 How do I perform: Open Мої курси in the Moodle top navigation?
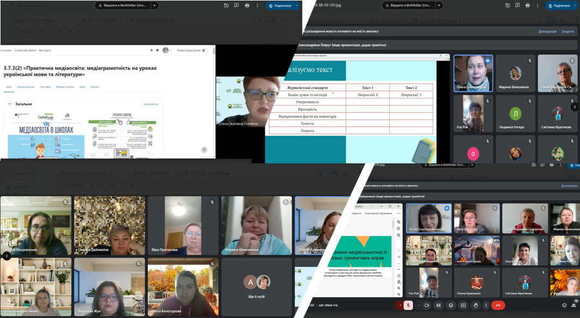tap(45, 50)
